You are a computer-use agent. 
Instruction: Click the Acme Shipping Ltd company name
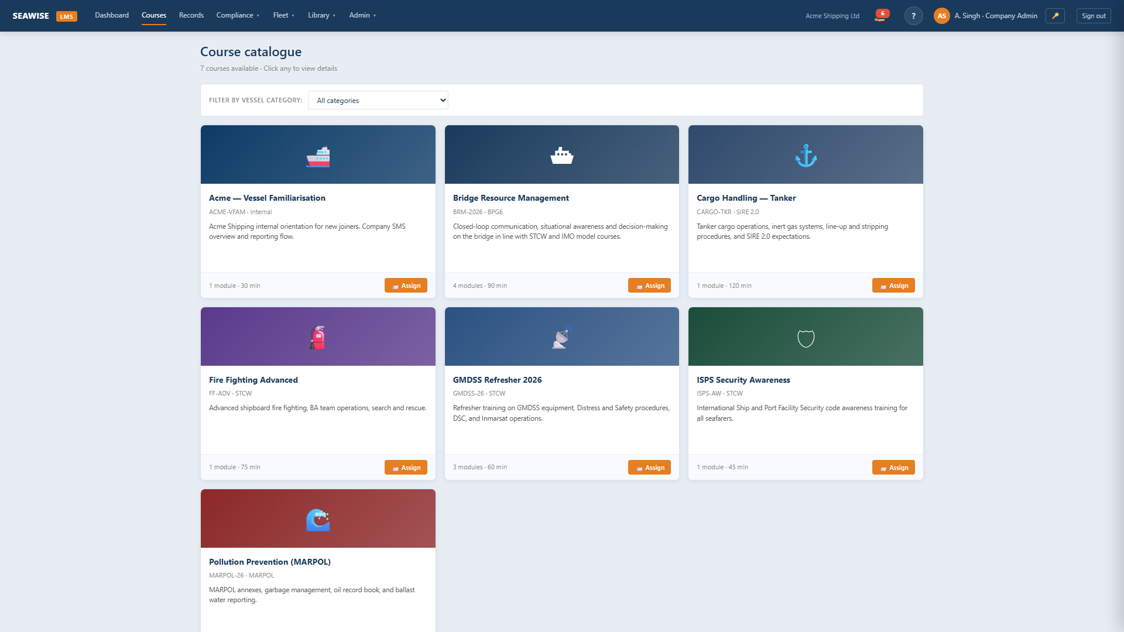(x=832, y=16)
